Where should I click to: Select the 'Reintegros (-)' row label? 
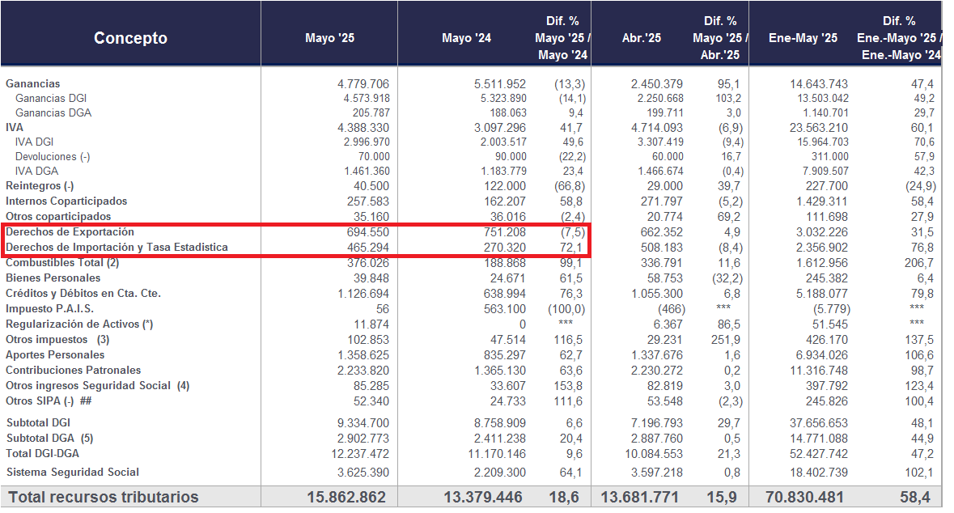(40, 185)
